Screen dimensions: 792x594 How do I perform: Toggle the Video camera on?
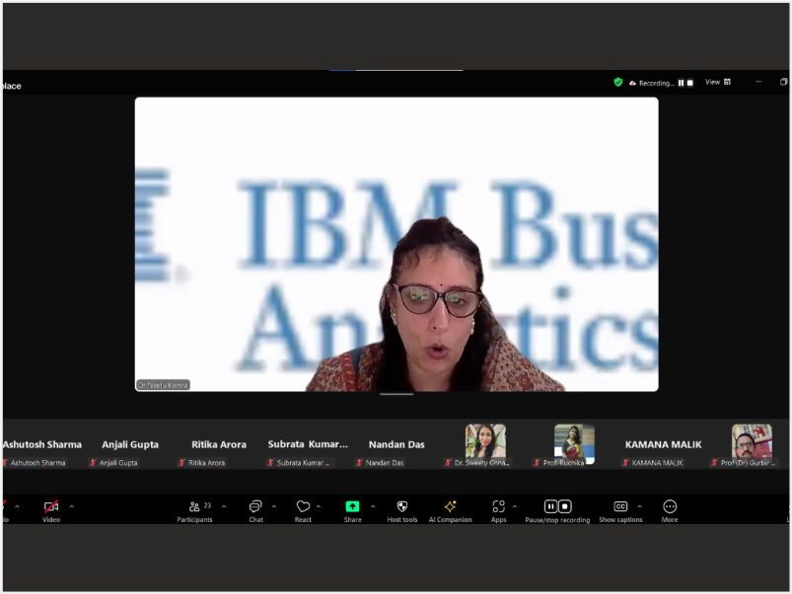pyautogui.click(x=50, y=507)
